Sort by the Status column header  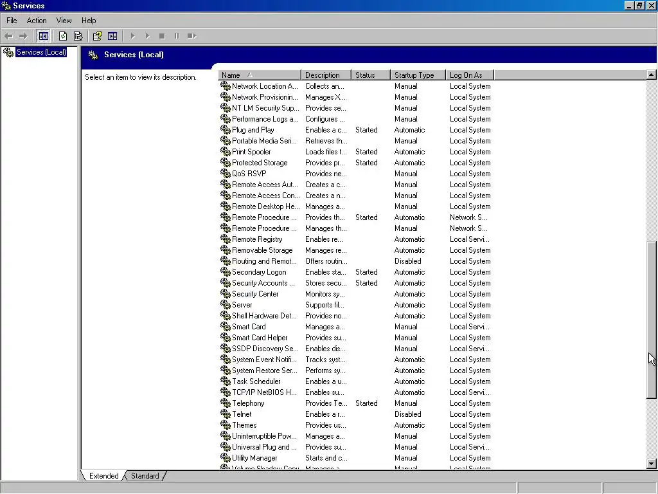click(371, 75)
